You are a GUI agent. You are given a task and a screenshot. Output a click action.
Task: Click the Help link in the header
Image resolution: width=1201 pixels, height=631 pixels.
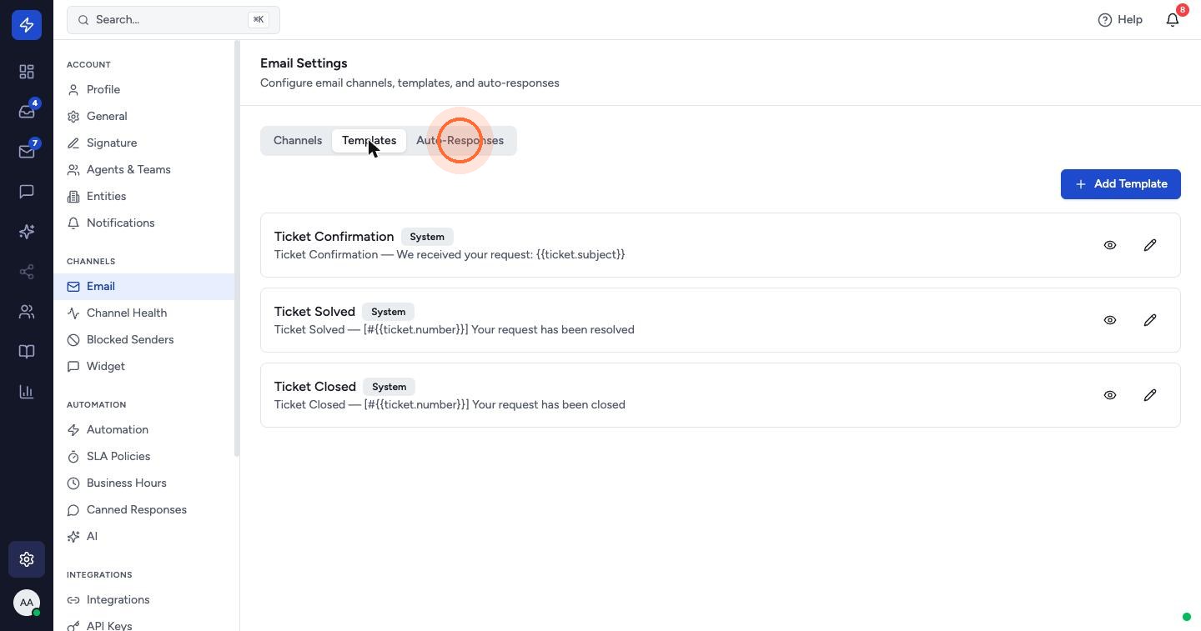[x=1120, y=19]
